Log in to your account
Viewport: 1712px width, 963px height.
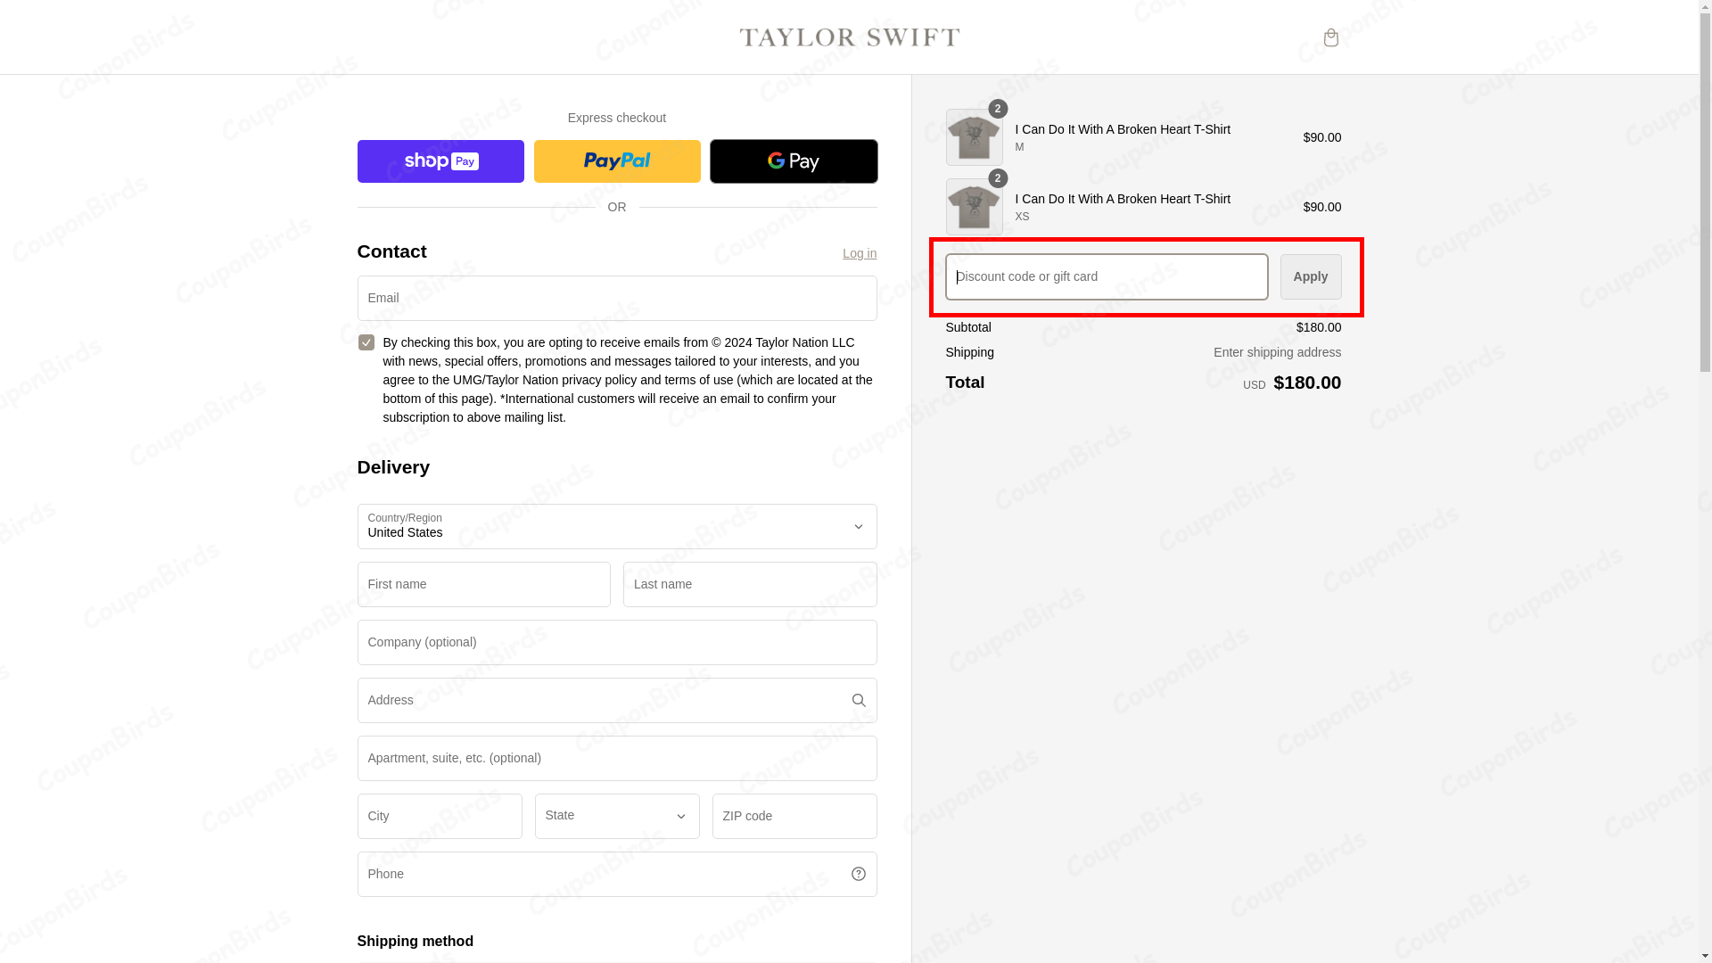coord(859,253)
